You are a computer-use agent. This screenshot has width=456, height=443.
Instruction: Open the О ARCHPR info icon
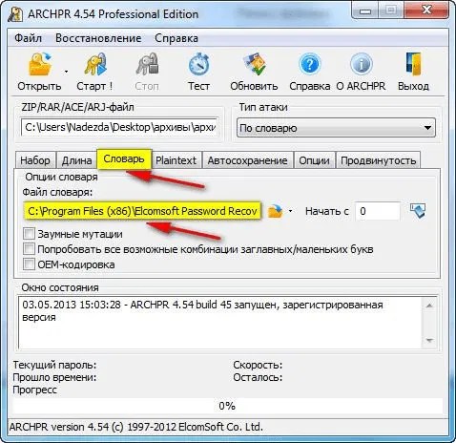pos(361,65)
